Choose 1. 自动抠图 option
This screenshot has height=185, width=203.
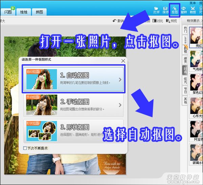tap(73, 79)
